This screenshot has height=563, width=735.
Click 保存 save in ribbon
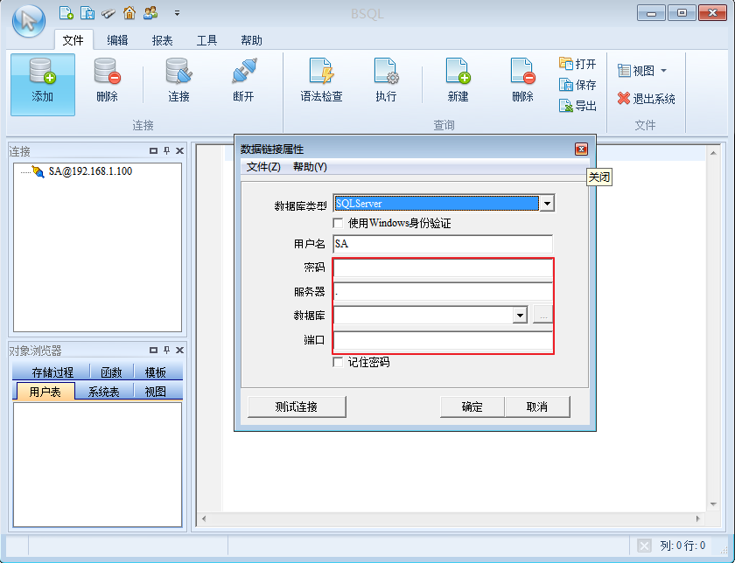tap(577, 85)
